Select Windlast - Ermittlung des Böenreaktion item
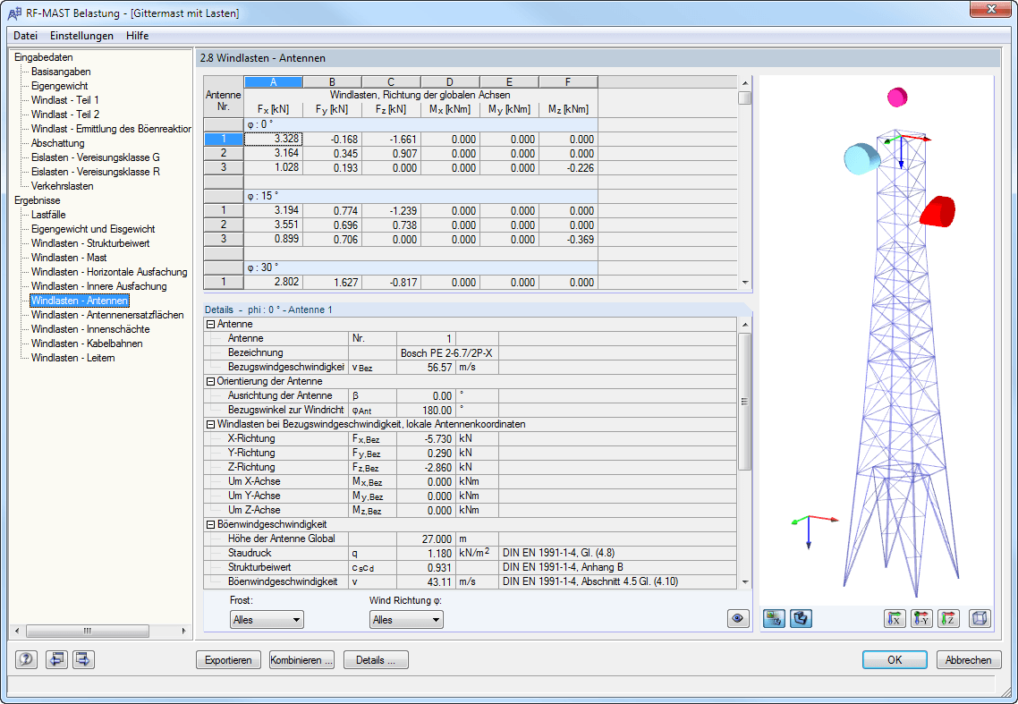This screenshot has height=704, width=1018. click(111, 129)
